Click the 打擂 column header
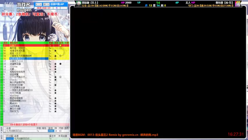 point(67,43)
